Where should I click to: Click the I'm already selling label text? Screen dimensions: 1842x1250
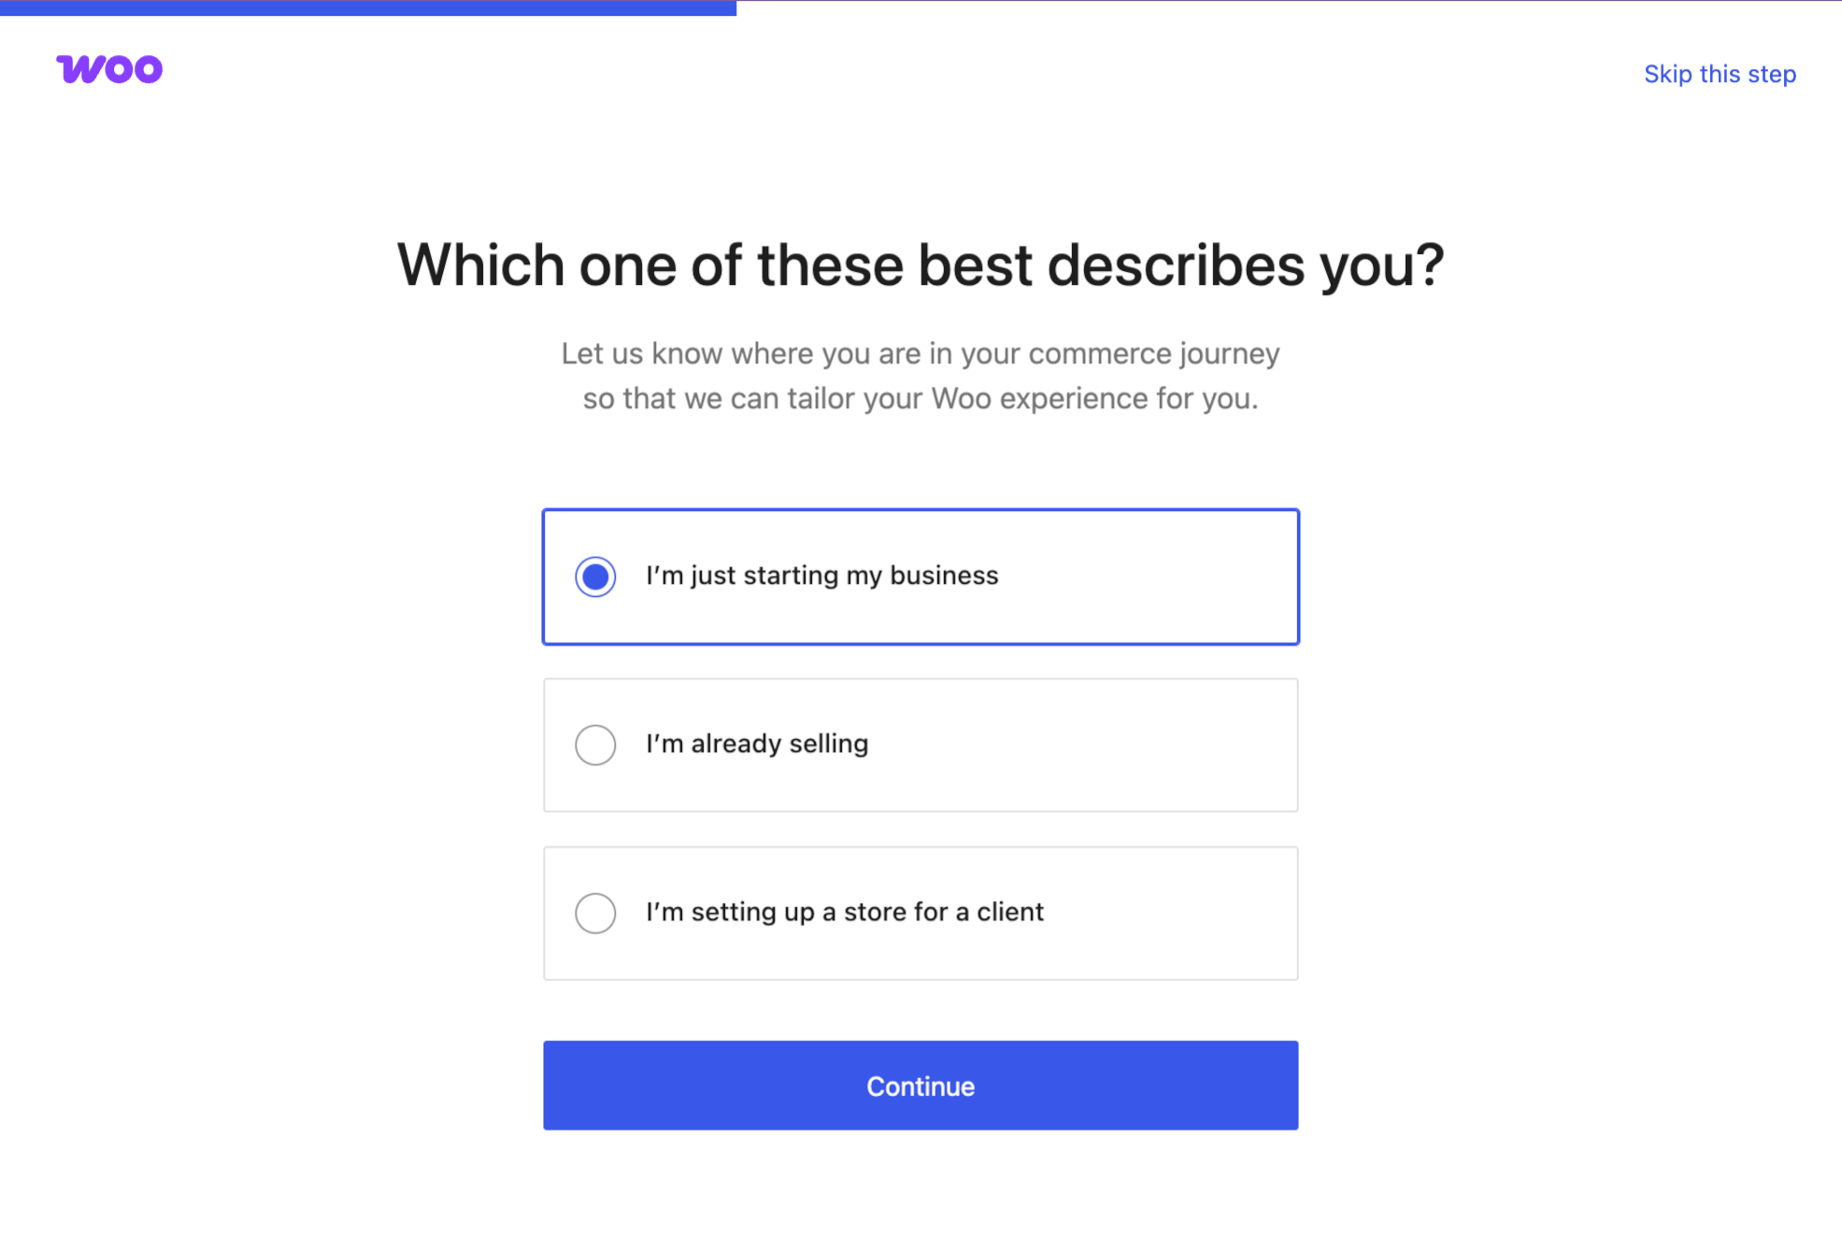(756, 744)
